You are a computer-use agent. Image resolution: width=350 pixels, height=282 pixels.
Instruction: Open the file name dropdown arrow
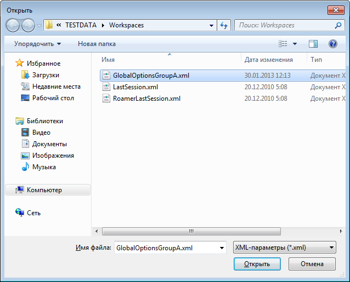click(222, 248)
